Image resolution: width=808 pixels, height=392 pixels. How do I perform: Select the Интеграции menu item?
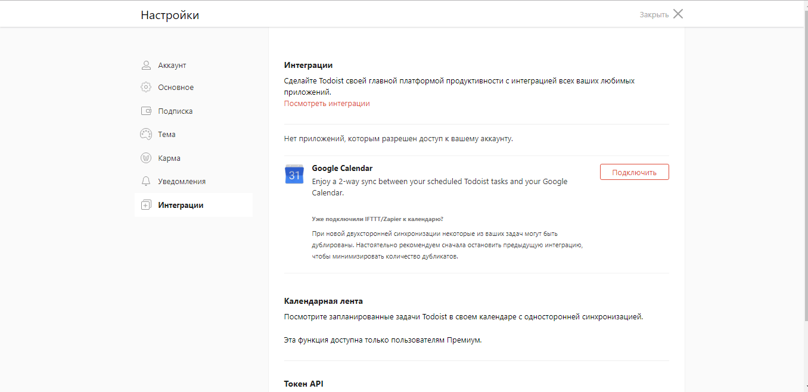tap(181, 206)
